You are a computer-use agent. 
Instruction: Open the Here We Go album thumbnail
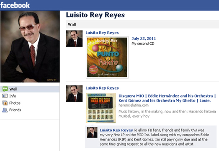pos(100,108)
